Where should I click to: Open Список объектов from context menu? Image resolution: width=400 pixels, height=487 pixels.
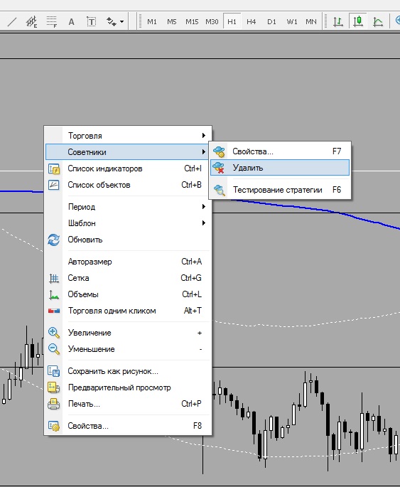pyautogui.click(x=128, y=185)
